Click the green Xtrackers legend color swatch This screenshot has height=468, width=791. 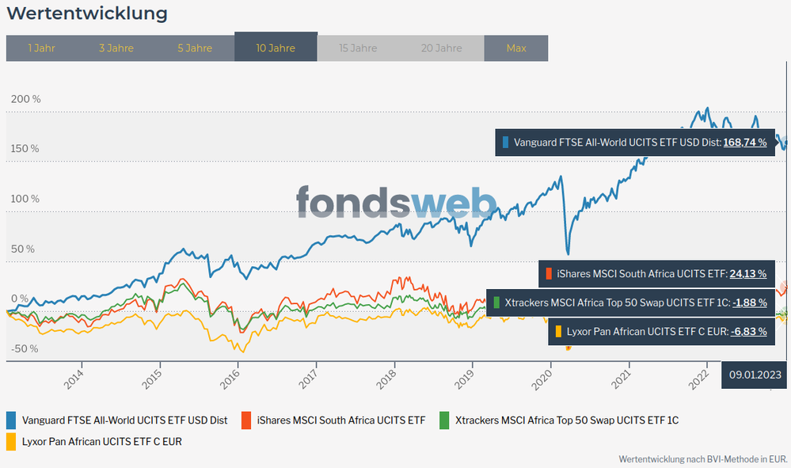coord(444,420)
